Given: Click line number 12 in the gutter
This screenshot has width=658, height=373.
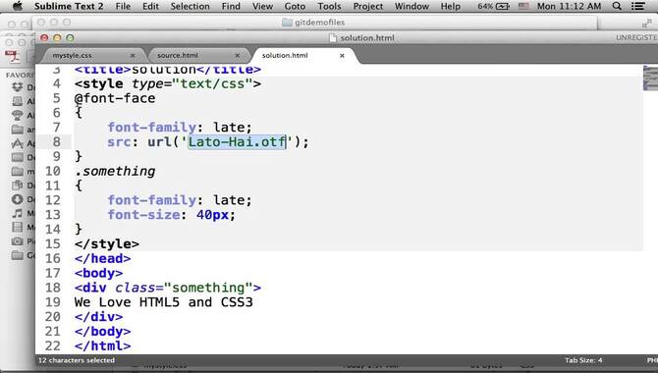Looking at the screenshot, I should pyautogui.click(x=53, y=200).
